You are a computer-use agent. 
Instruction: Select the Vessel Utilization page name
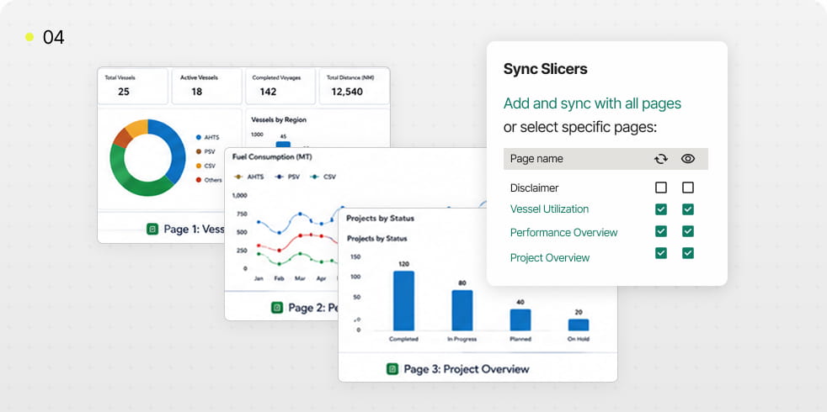point(550,209)
